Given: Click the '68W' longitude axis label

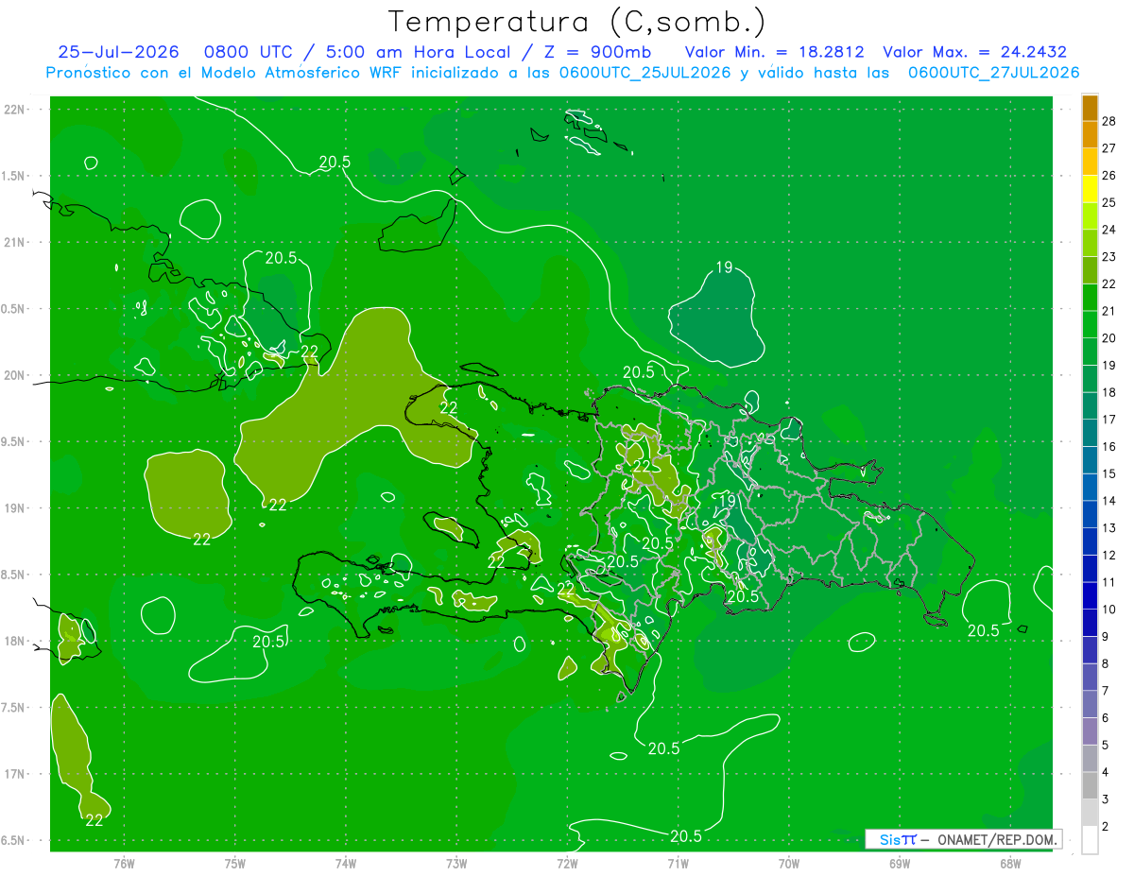Looking at the screenshot, I should [x=1010, y=863].
